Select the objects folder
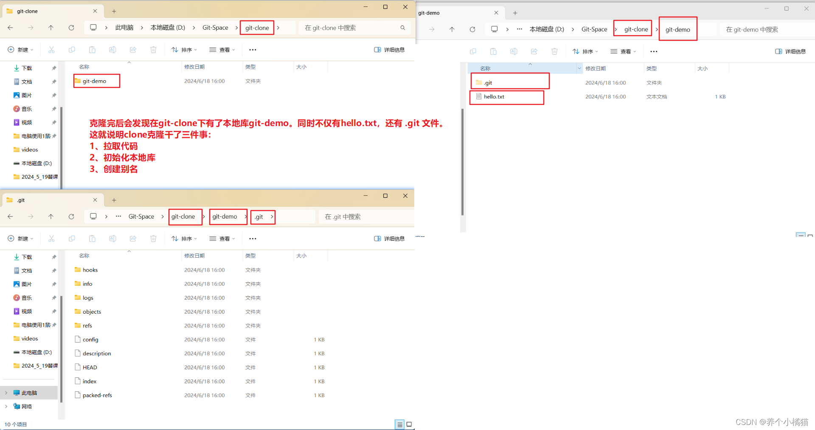 [92, 312]
